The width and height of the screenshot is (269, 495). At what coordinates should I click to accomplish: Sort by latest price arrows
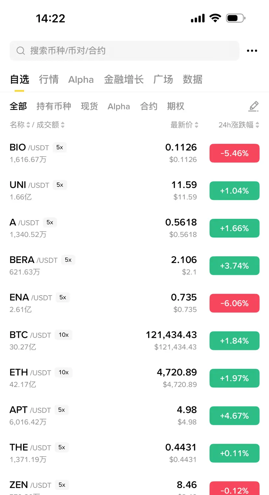tap(197, 125)
